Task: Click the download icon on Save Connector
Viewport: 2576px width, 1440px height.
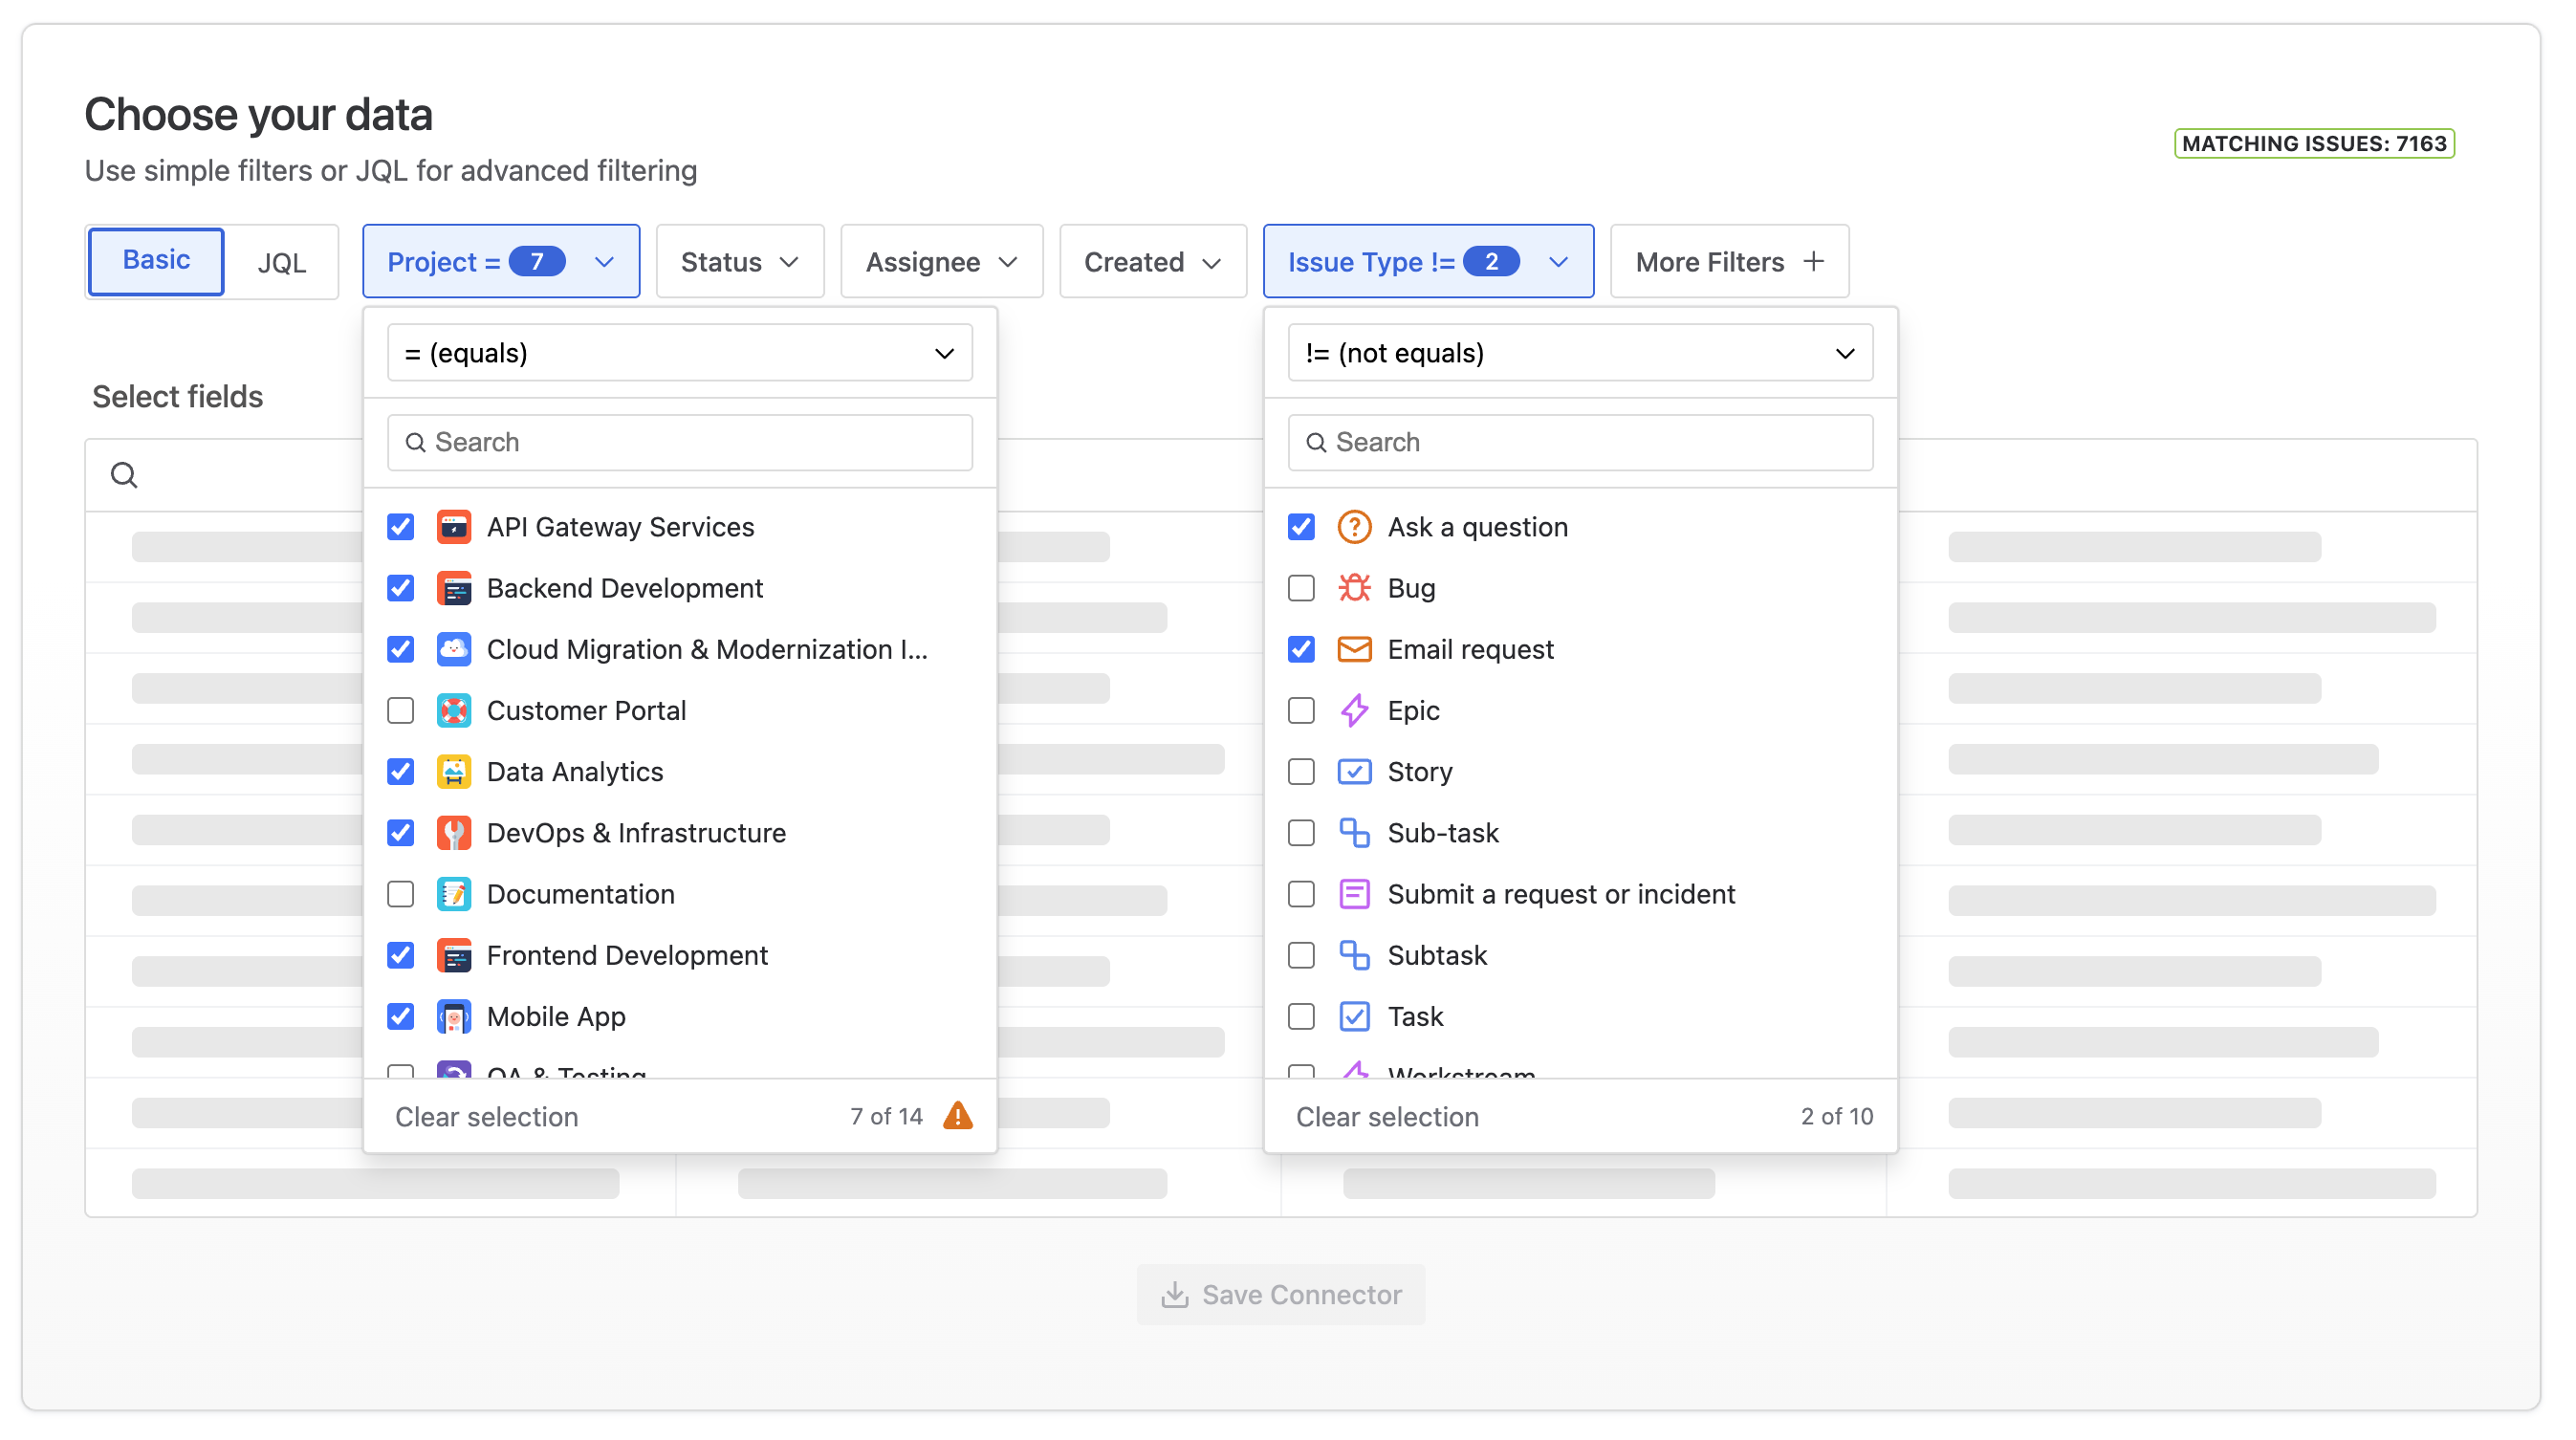Action: click(1175, 1295)
